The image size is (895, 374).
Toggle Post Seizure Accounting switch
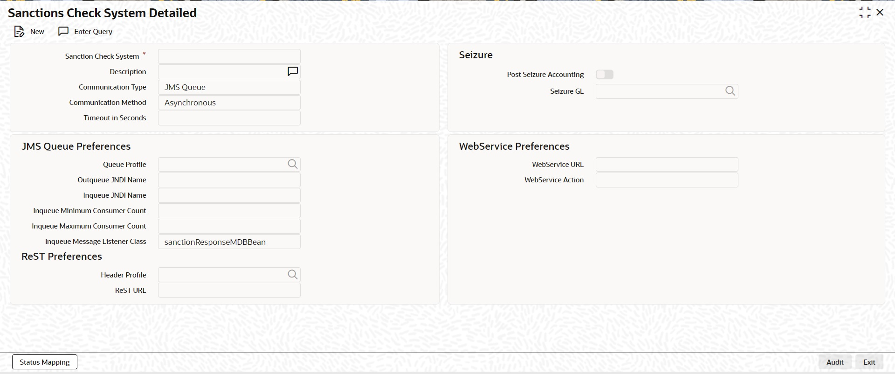point(605,75)
